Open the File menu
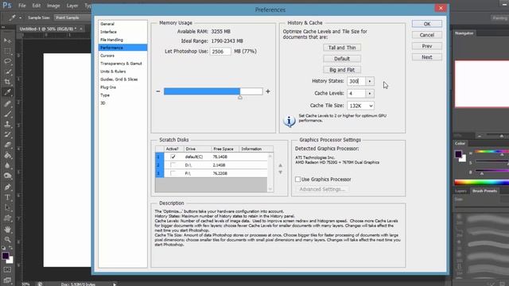Viewport: 509px width, 286px height. pos(22,6)
